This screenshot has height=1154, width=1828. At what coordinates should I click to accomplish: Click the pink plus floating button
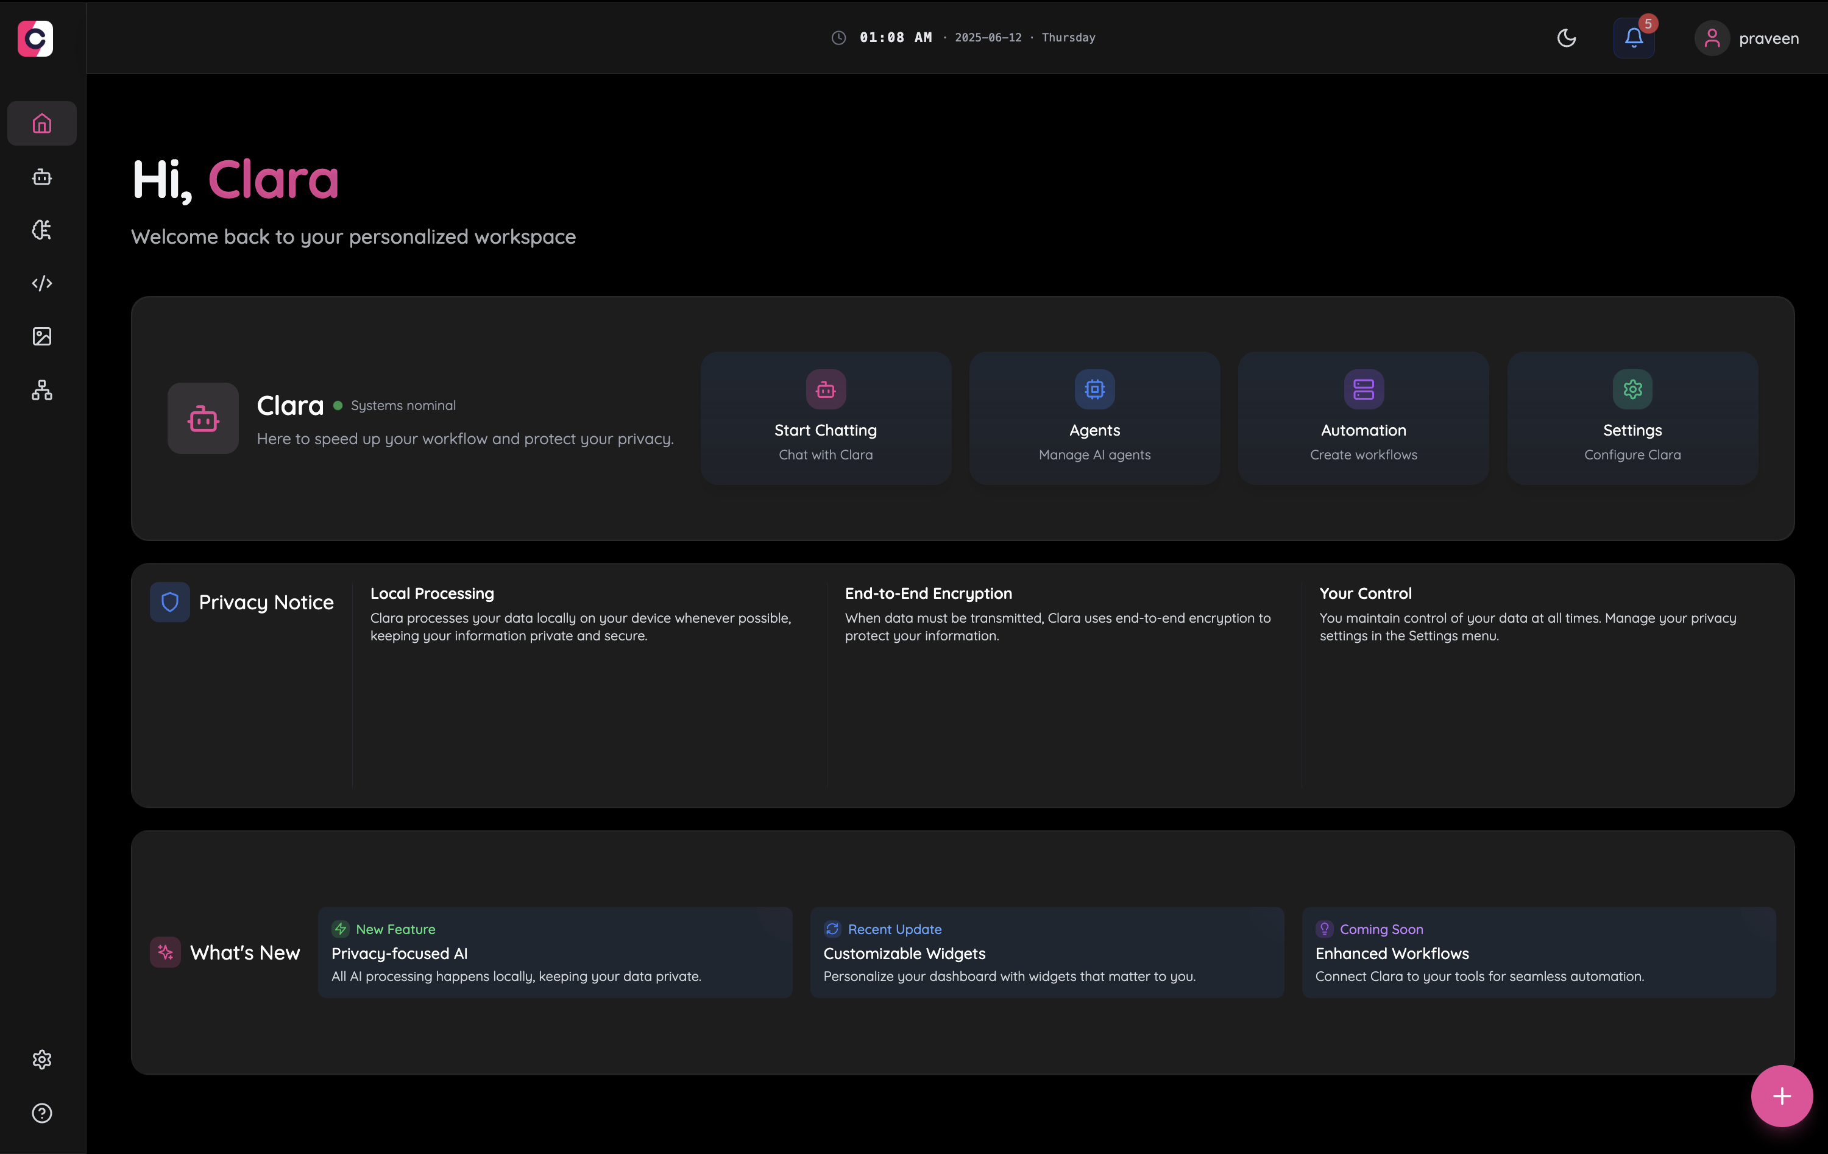(1781, 1096)
